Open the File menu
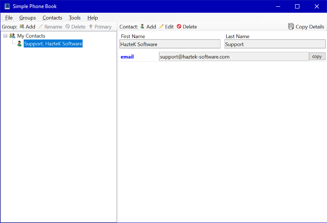 [x=9, y=18]
